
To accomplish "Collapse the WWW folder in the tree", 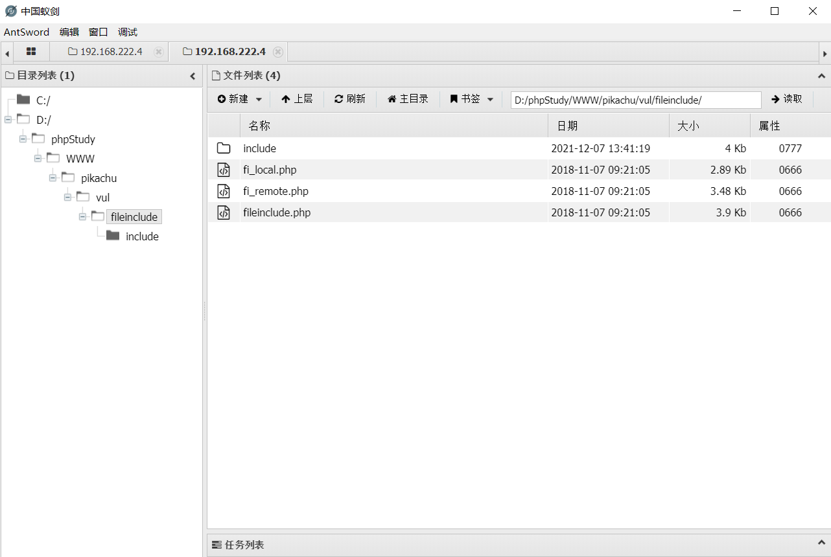I will click(38, 158).
